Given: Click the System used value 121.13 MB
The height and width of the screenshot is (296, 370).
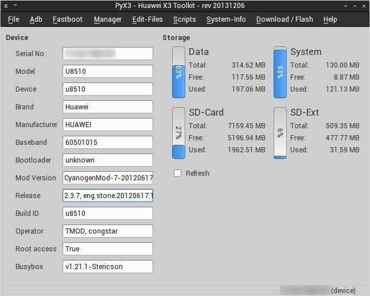Looking at the screenshot, I should pos(342,89).
